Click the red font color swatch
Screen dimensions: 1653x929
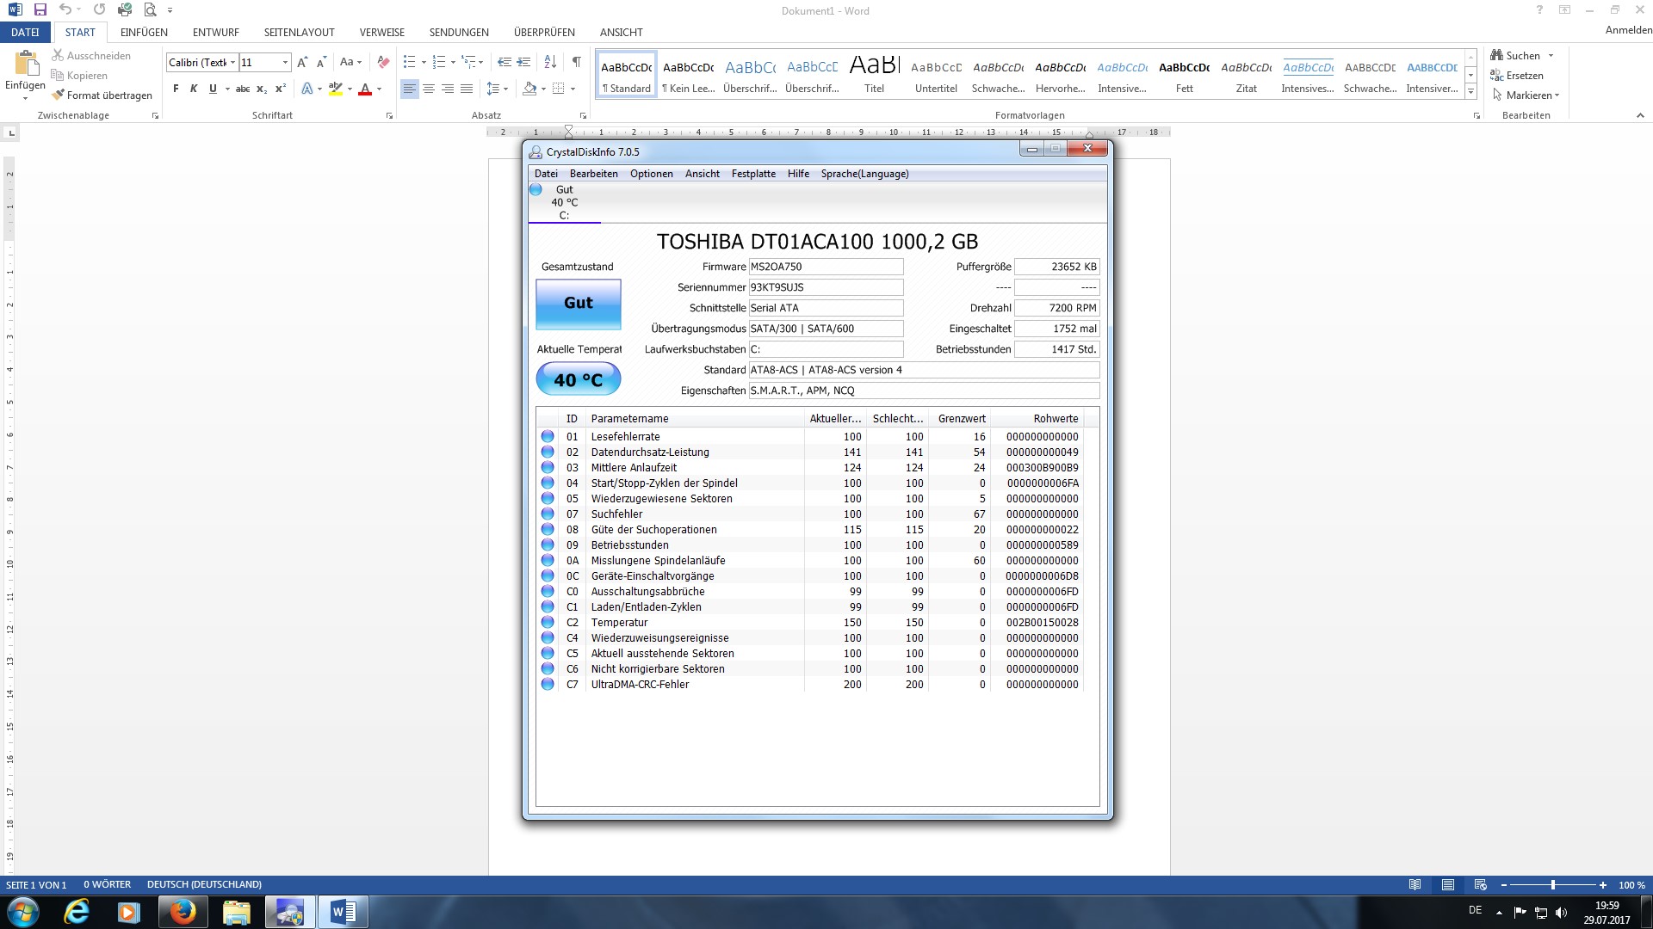[365, 89]
